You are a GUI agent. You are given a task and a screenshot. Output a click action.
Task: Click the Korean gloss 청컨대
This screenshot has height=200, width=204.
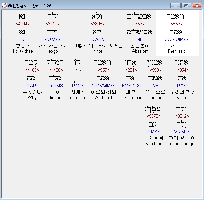[x=23, y=46]
